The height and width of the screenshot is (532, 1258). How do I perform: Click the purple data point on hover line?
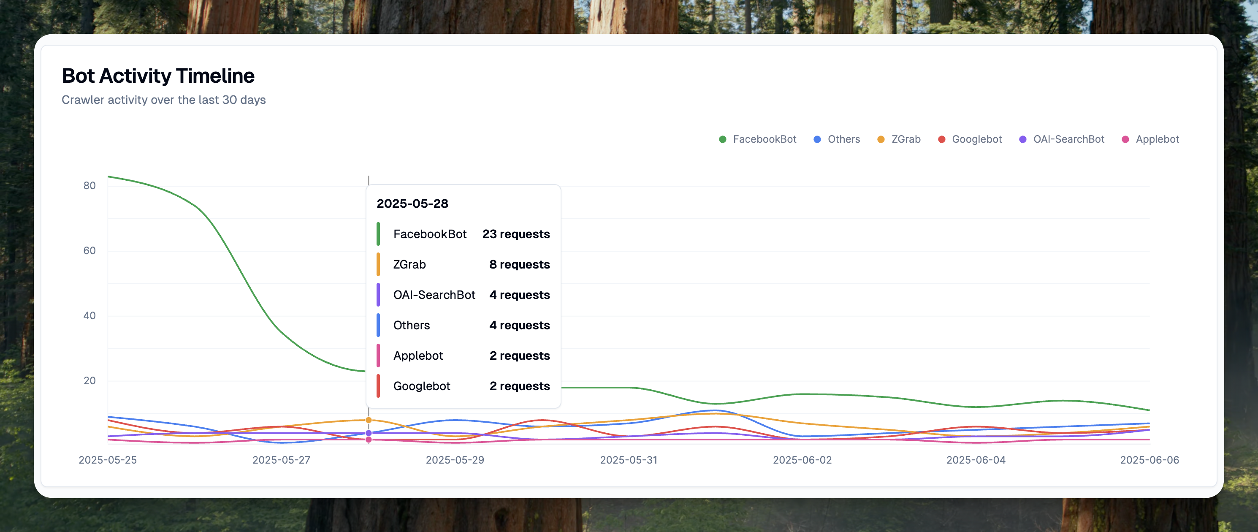(x=369, y=433)
